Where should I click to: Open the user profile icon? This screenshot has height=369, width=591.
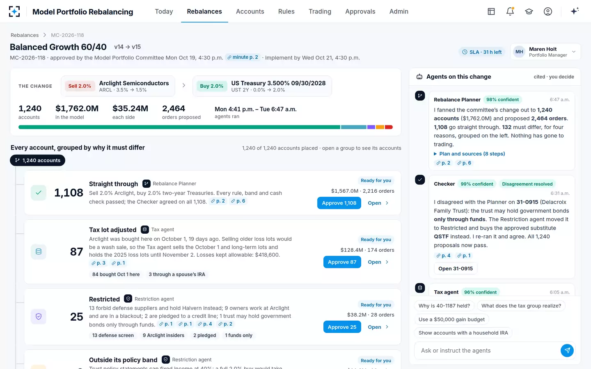click(x=548, y=11)
